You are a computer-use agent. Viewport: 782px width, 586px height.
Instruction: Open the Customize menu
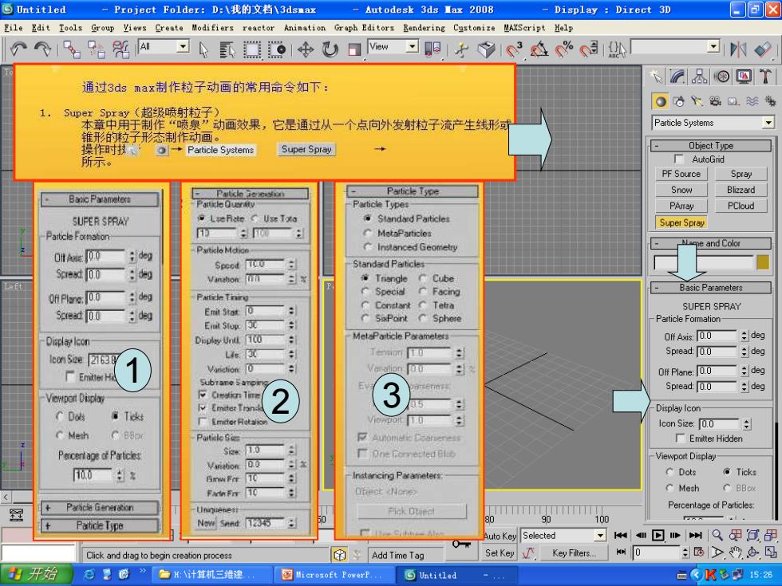coord(474,27)
